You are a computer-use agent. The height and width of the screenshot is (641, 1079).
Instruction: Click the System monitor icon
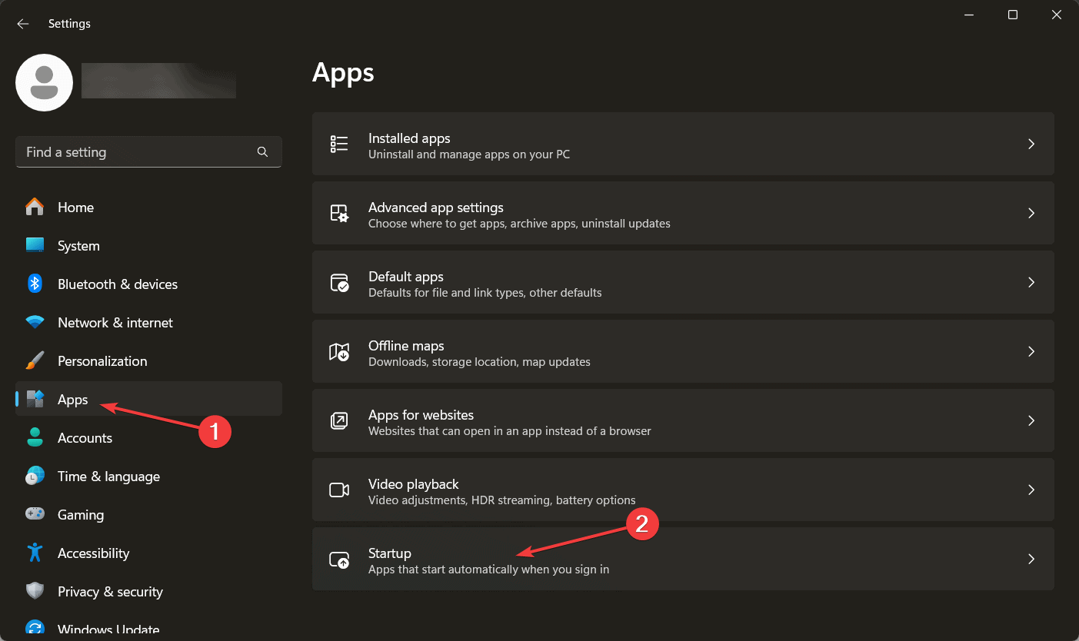(35, 246)
